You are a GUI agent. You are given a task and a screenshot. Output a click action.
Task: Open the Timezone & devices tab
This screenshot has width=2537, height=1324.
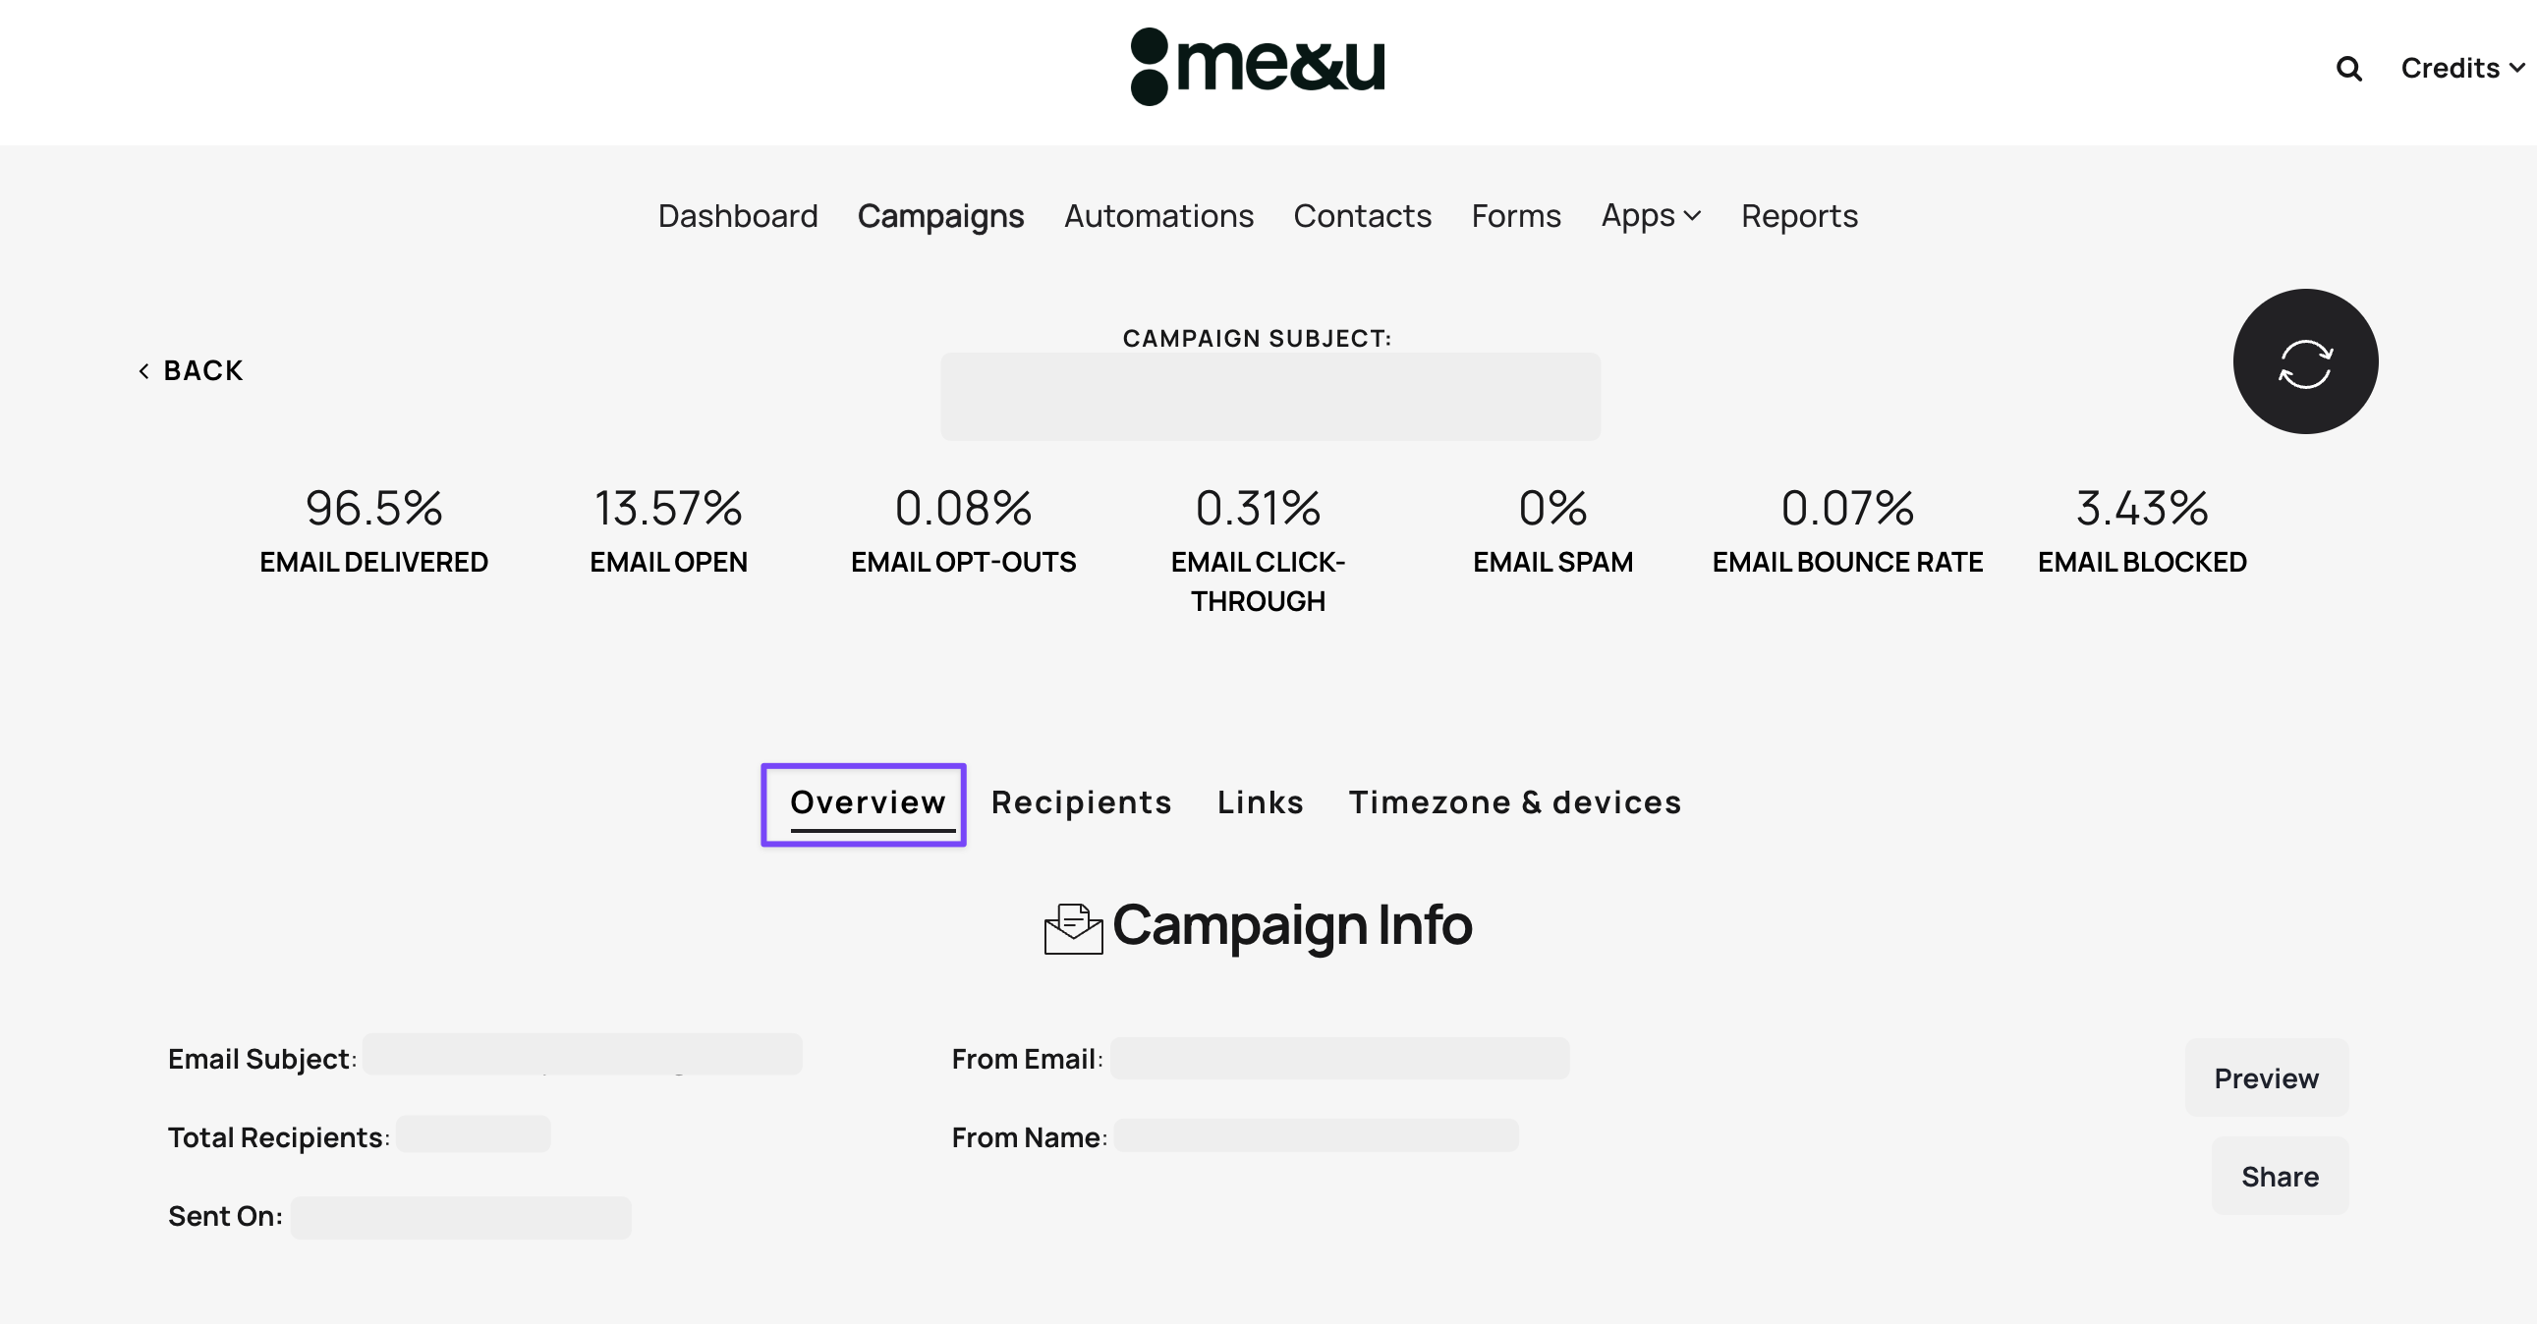(x=1515, y=802)
